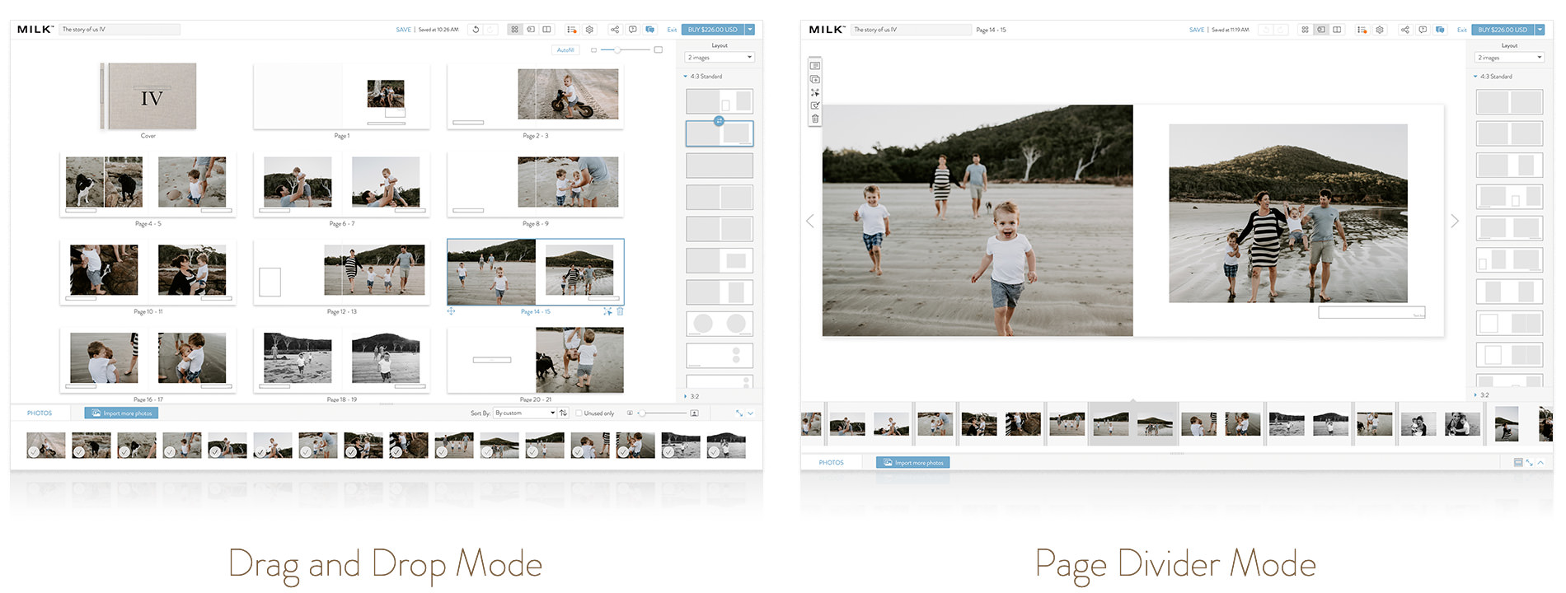Select page divider view icon in left window
This screenshot has width=1566, height=593.
[546, 30]
